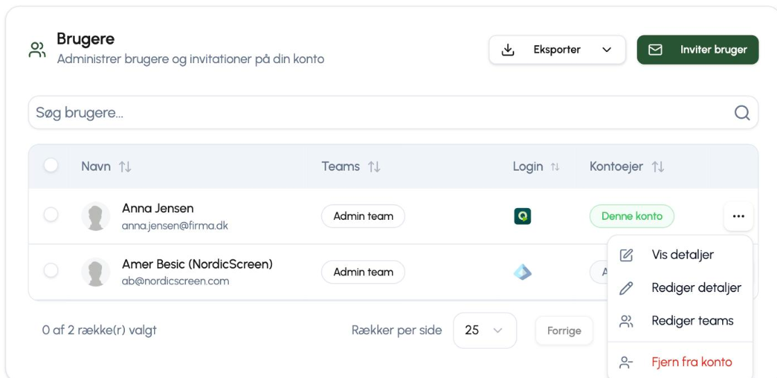The height and width of the screenshot is (378, 777).
Task: Click email ab@nordicscreen.com
Action: (x=176, y=282)
